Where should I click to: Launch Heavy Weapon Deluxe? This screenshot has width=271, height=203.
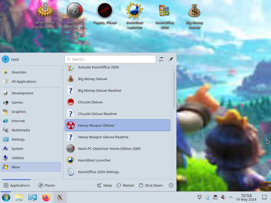click(x=117, y=125)
